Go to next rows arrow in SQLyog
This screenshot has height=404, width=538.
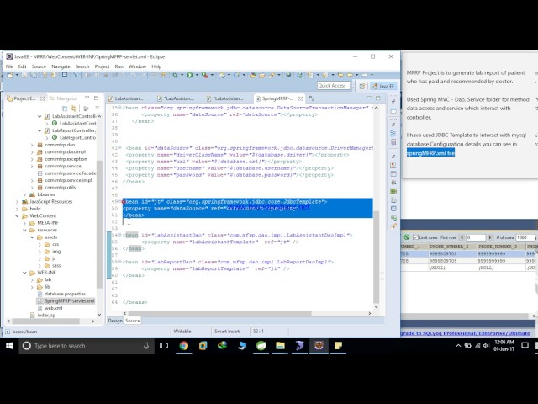[x=490, y=237]
